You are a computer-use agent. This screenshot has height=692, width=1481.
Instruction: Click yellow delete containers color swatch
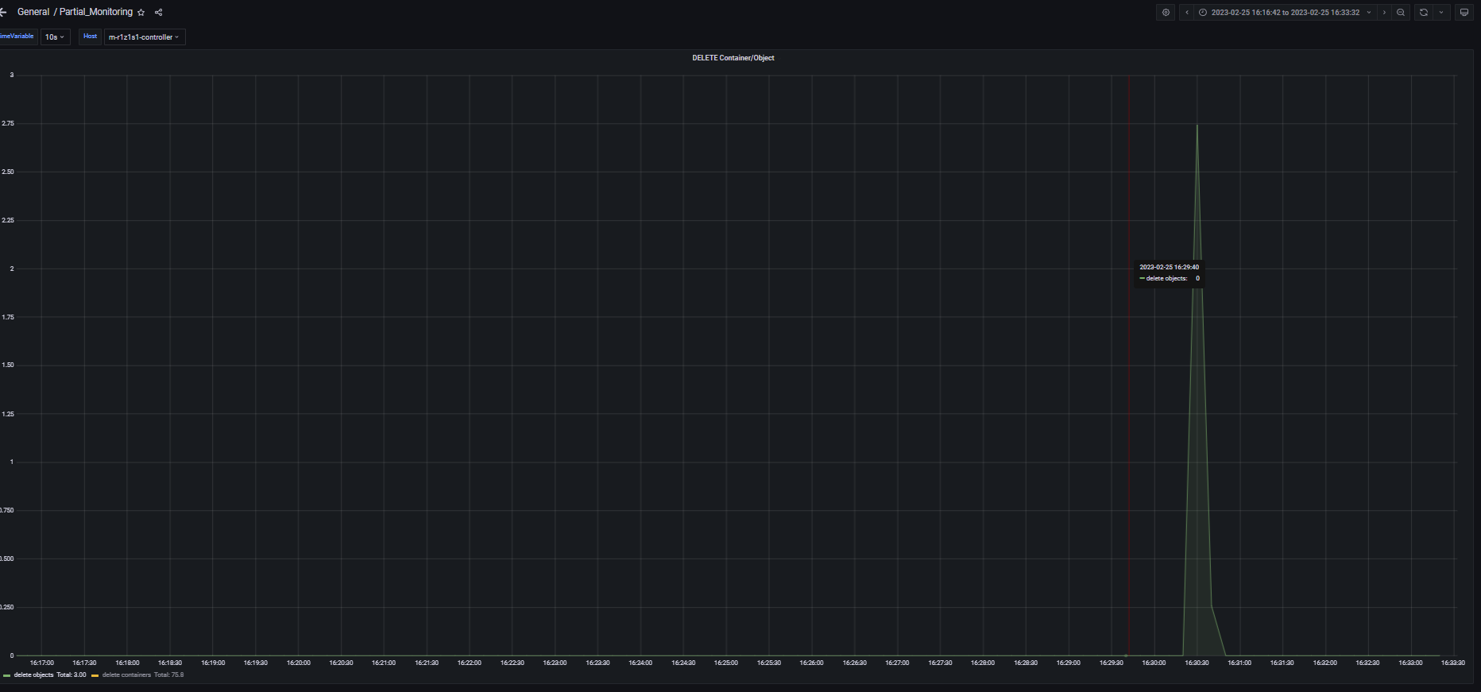coord(95,675)
